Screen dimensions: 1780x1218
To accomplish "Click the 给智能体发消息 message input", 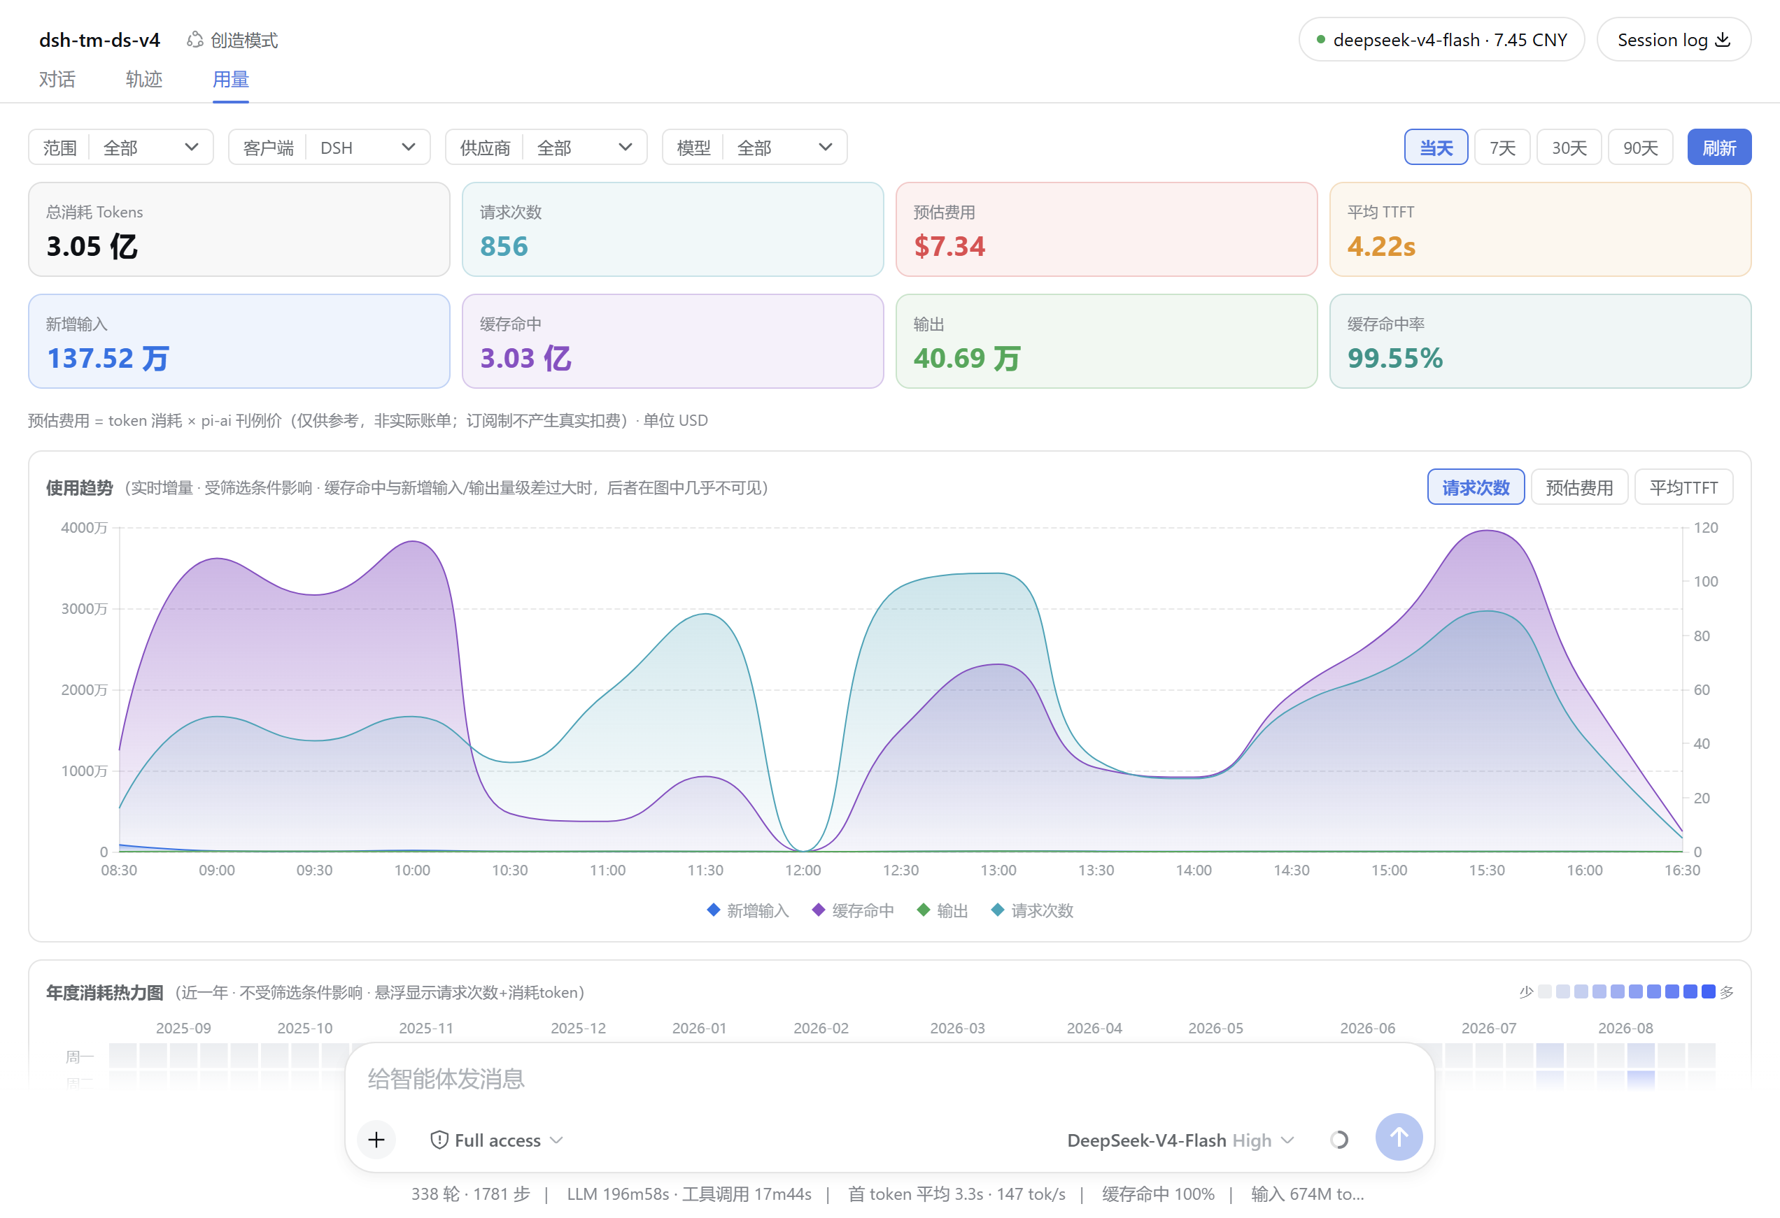I will [889, 1079].
